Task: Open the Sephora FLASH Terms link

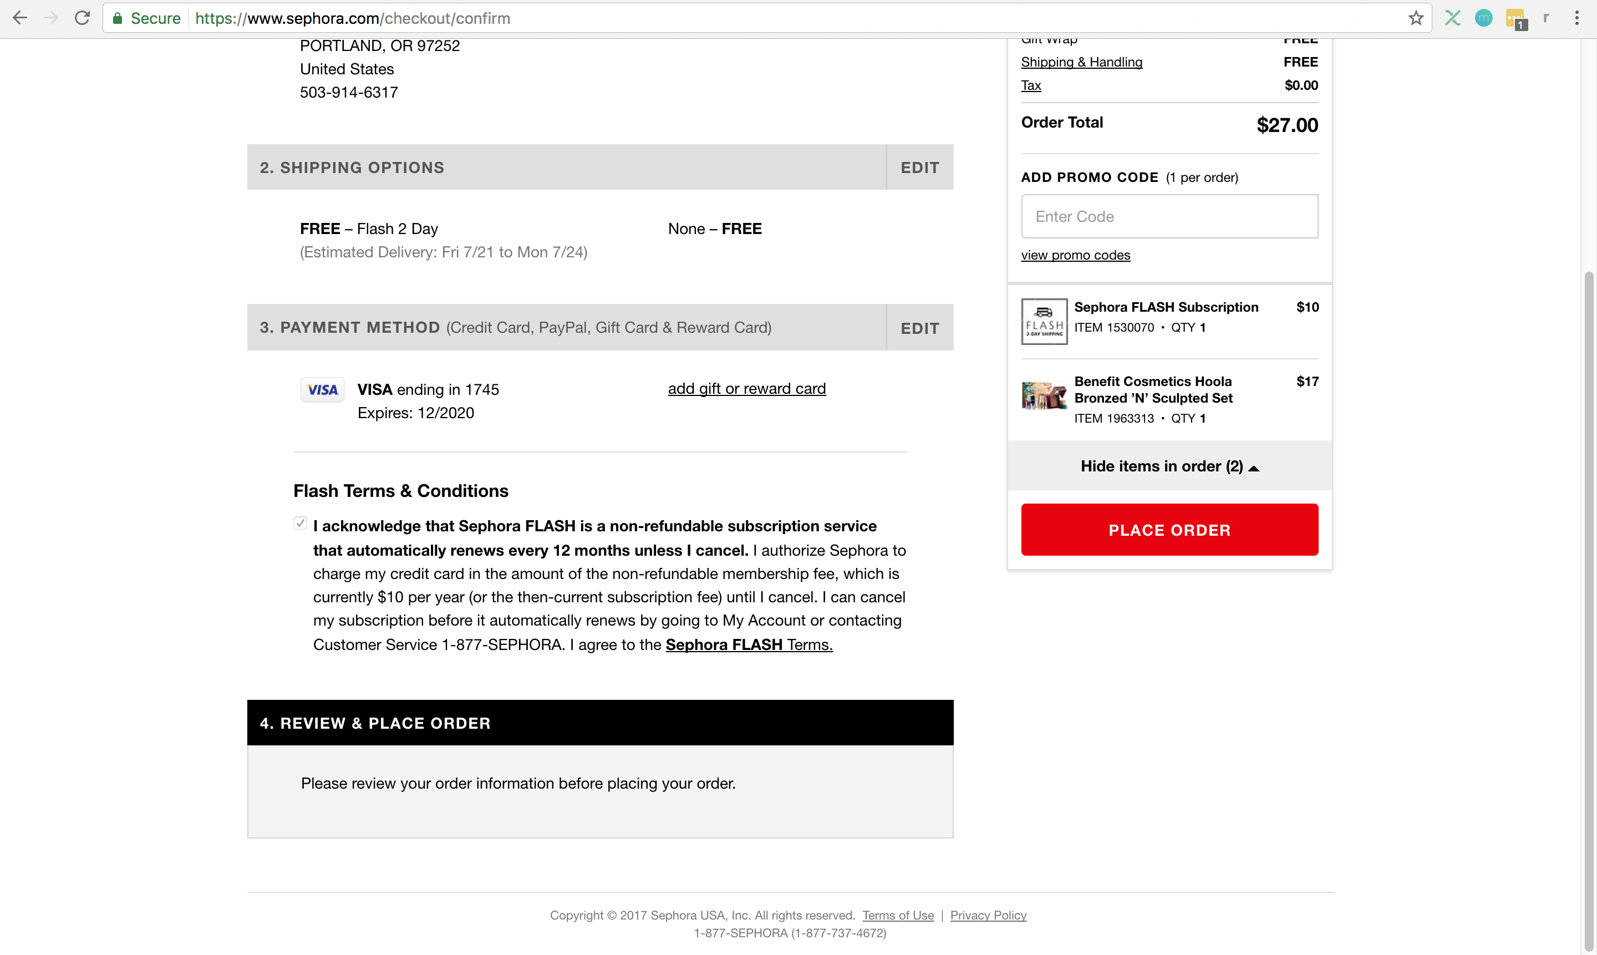Action: [749, 645]
